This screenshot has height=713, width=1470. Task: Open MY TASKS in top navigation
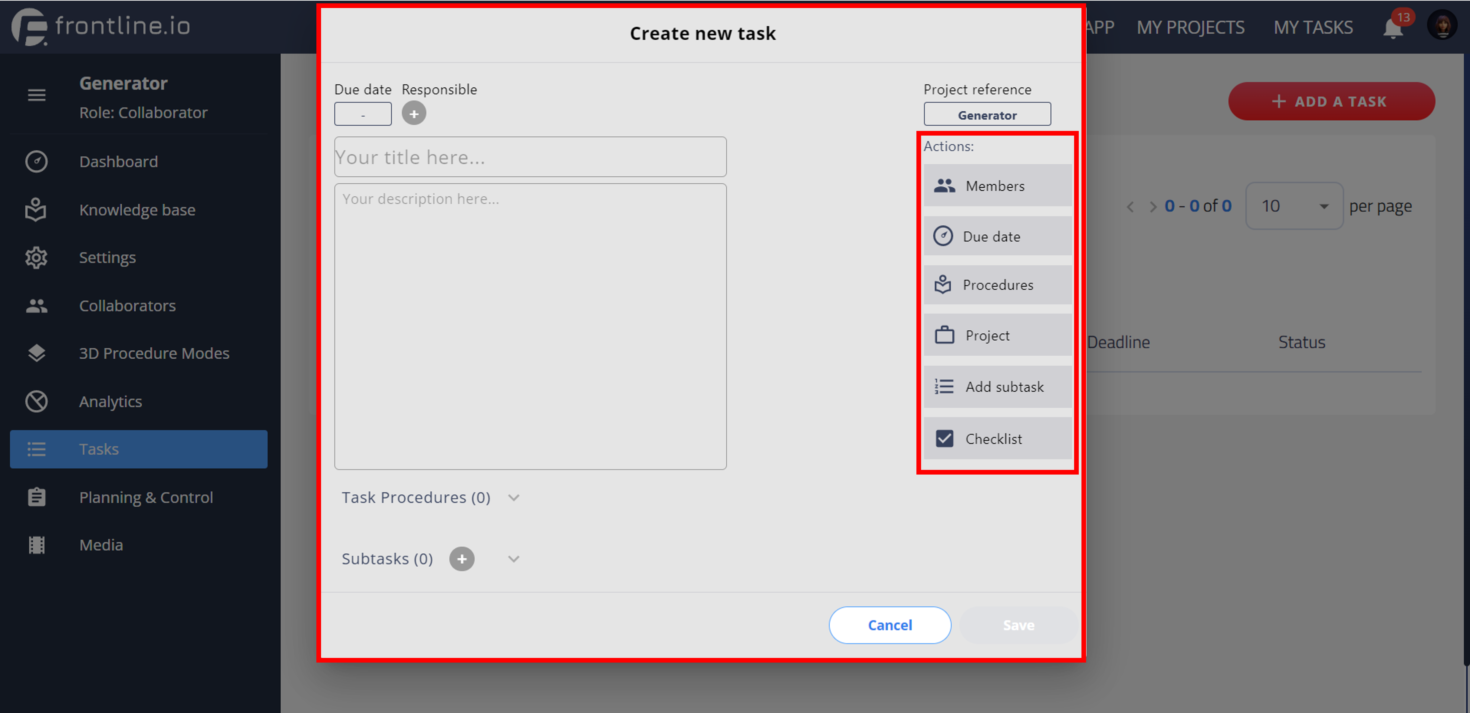coord(1313,27)
